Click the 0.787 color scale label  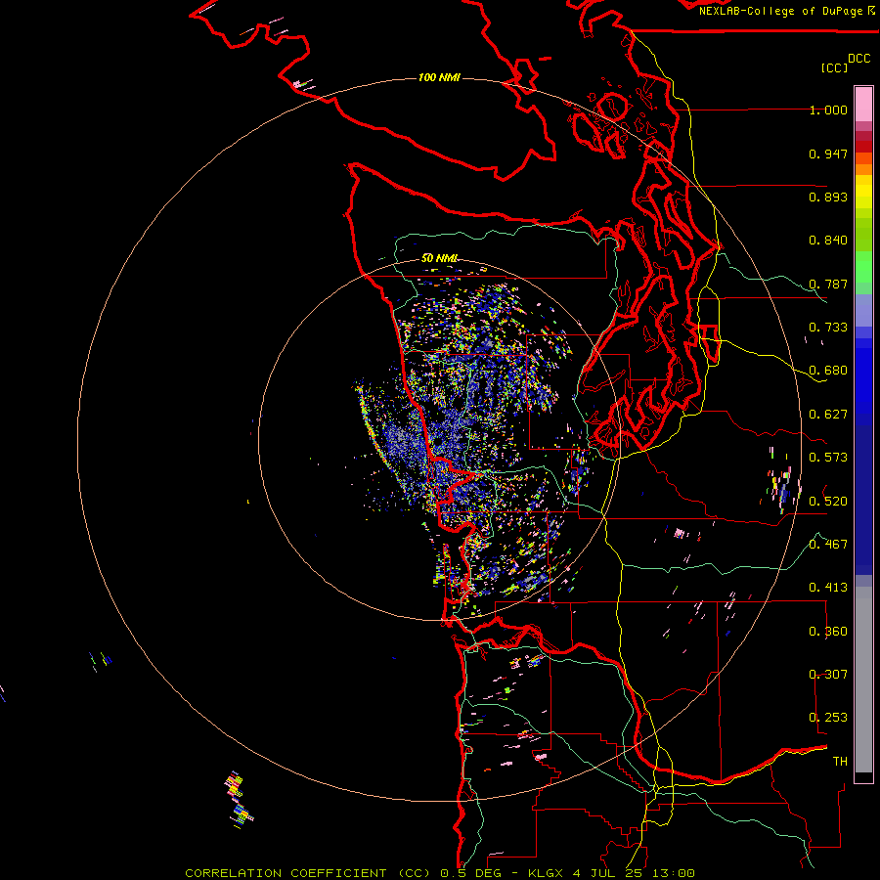[828, 284]
